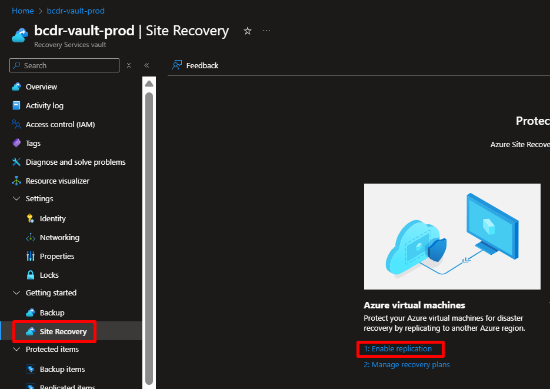Click the Access control (IAM) icon

tap(16, 124)
